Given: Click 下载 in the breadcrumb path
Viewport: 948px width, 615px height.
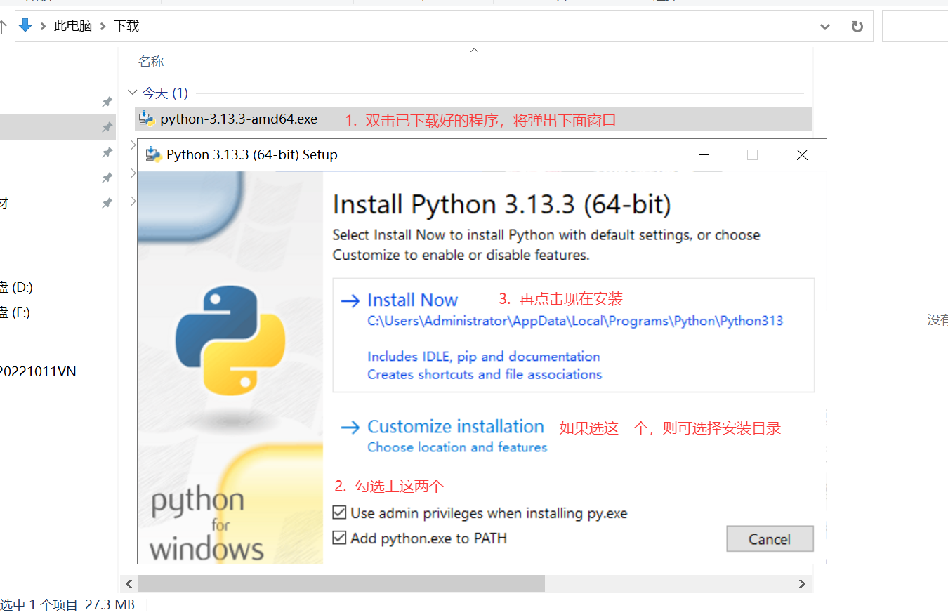Looking at the screenshot, I should [126, 26].
